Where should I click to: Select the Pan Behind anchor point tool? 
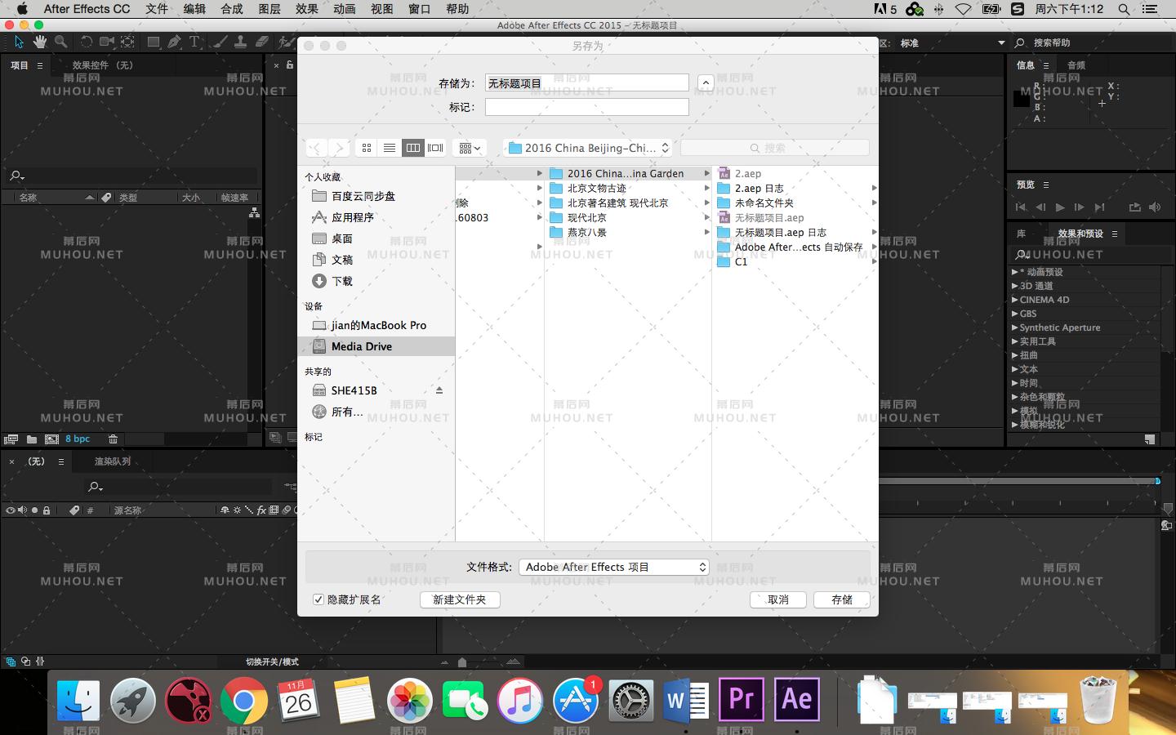[128, 42]
